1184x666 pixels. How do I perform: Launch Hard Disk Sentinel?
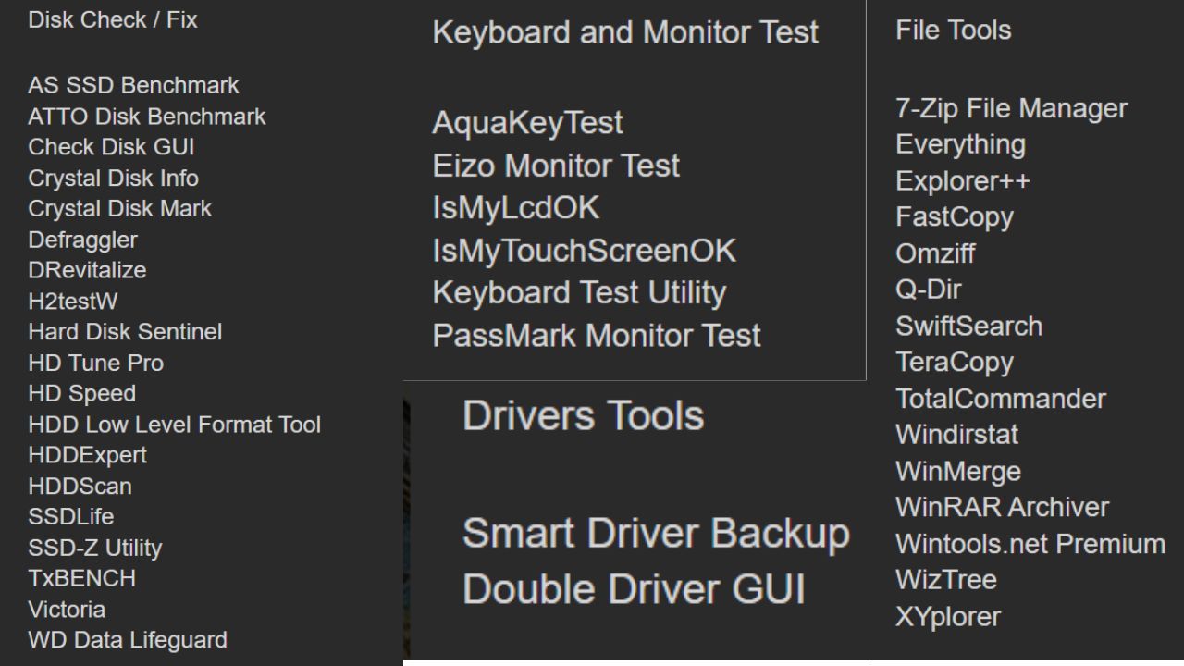tap(125, 331)
